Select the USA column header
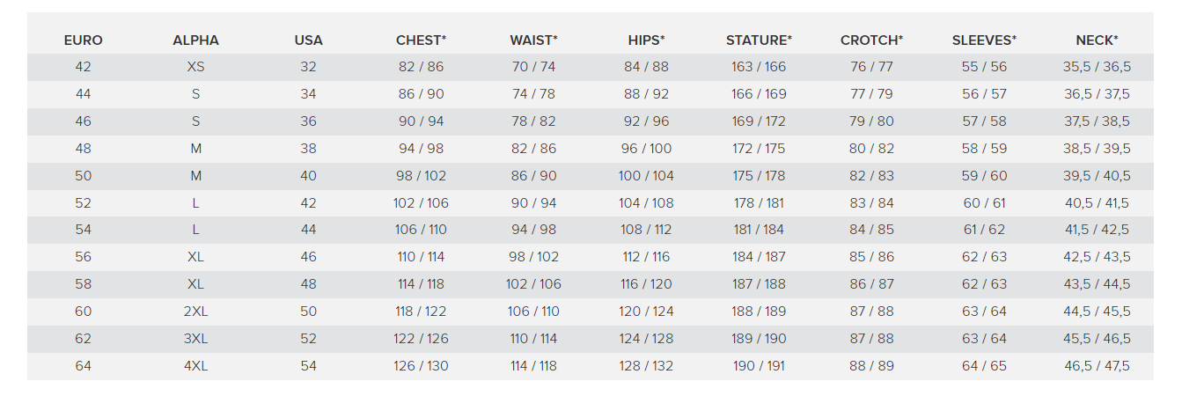The height and width of the screenshot is (396, 1182). pos(308,40)
